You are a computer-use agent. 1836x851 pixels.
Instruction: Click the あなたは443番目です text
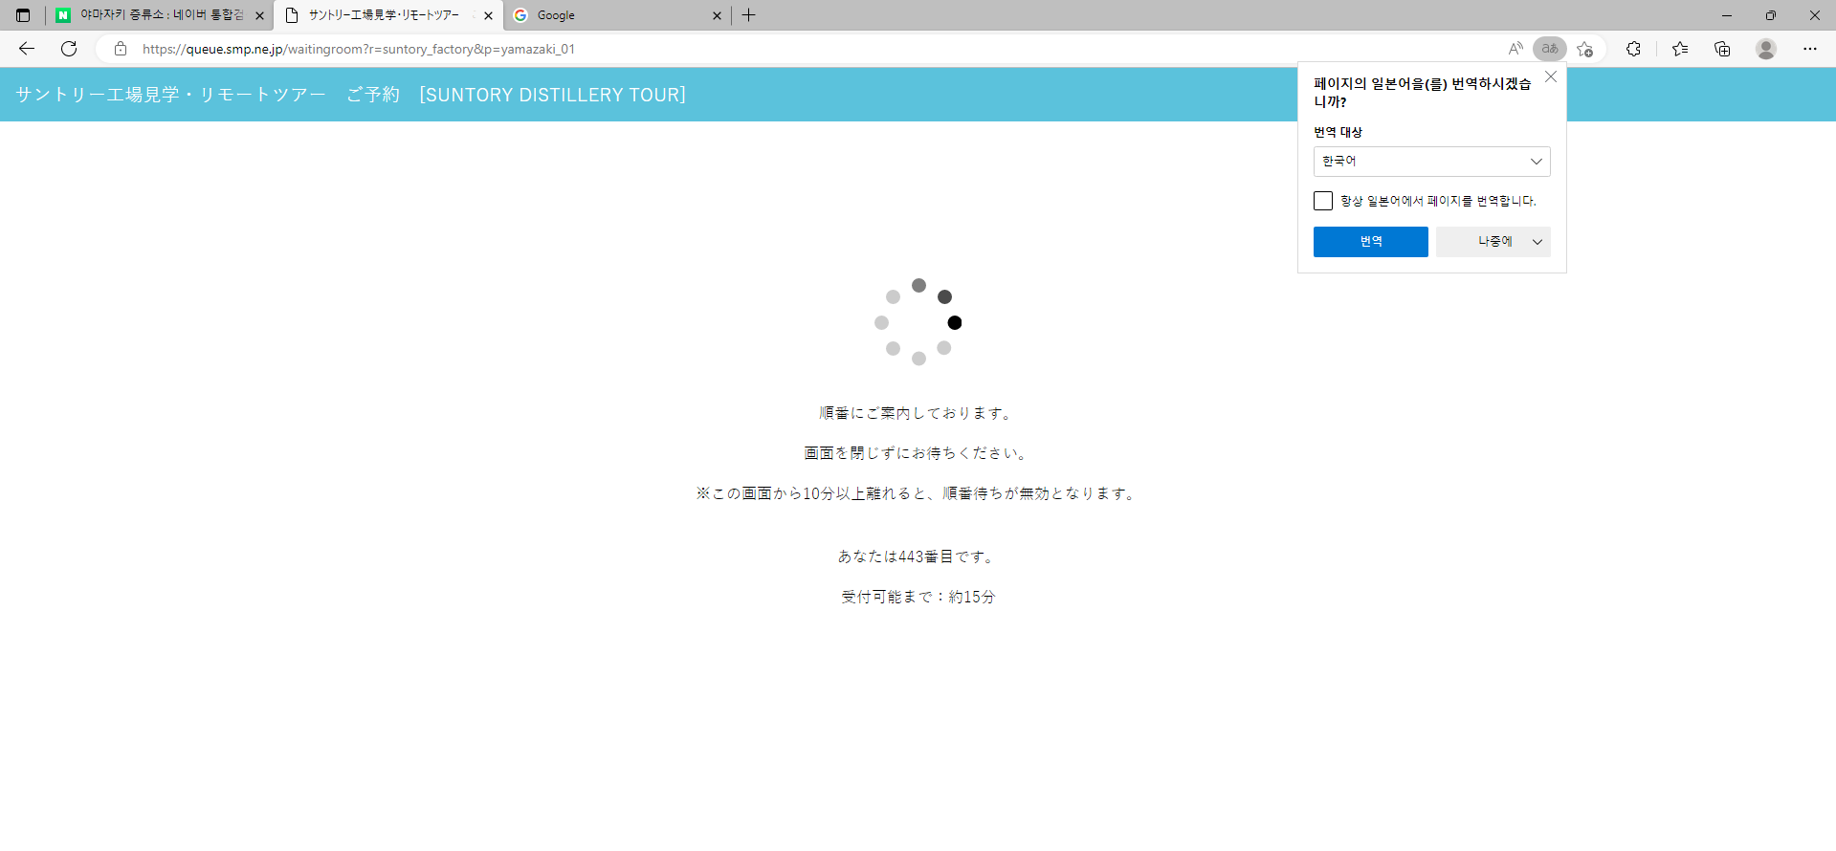tap(918, 556)
